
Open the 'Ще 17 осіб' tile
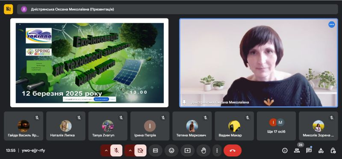276,126
